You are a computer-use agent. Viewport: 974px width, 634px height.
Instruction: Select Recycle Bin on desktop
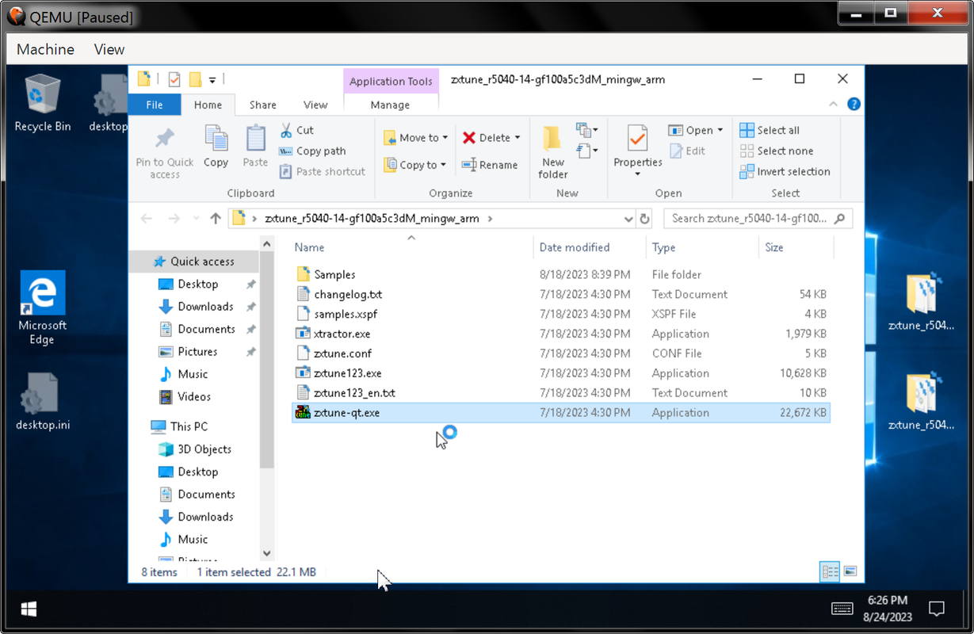click(x=42, y=103)
